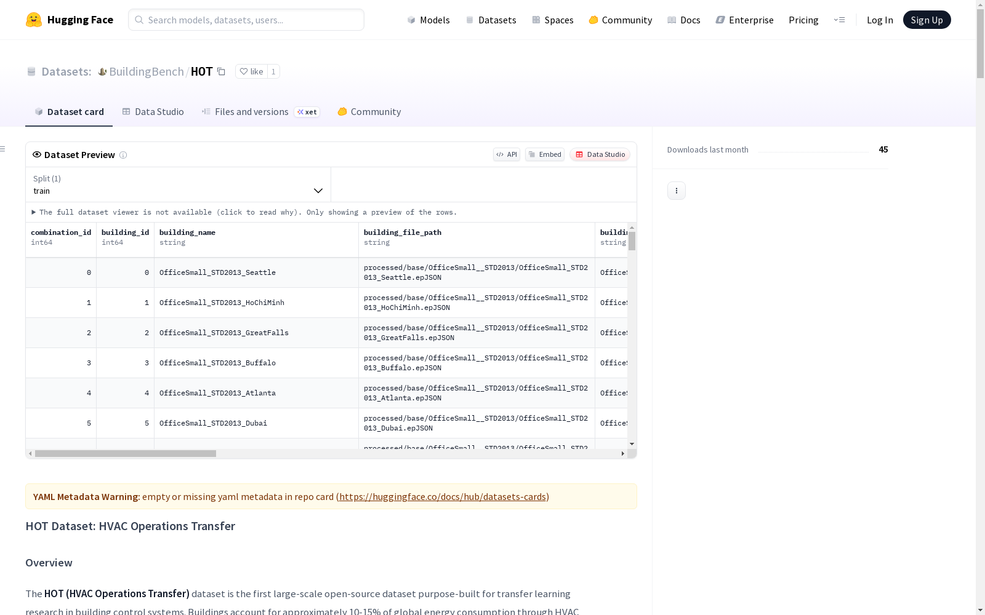
Task: Click the table scroll-down arrow
Action: (x=632, y=444)
